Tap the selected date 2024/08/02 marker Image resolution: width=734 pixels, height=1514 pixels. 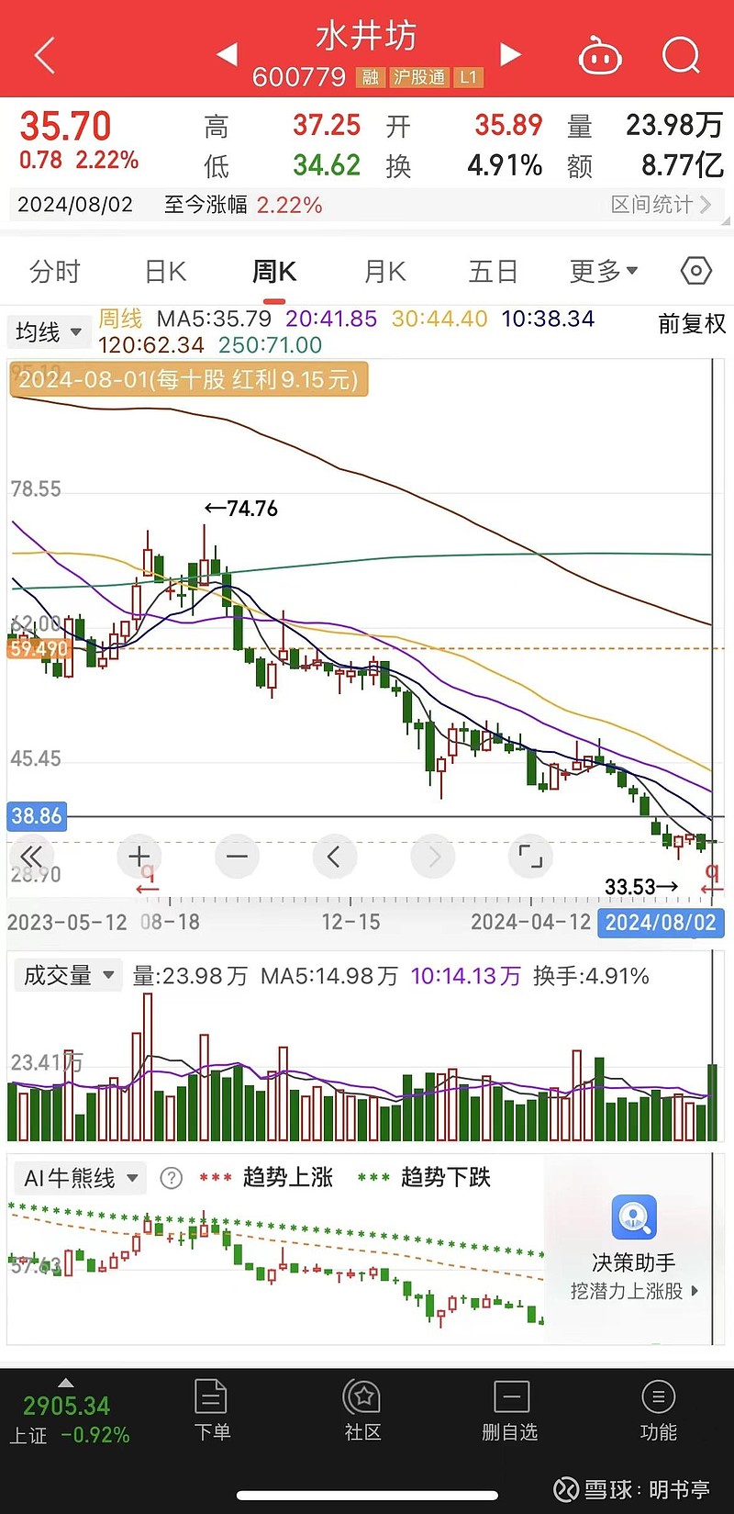click(661, 922)
